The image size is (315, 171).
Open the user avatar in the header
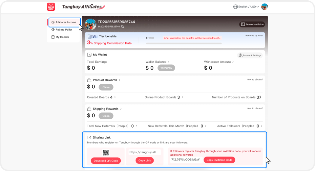(264, 7)
